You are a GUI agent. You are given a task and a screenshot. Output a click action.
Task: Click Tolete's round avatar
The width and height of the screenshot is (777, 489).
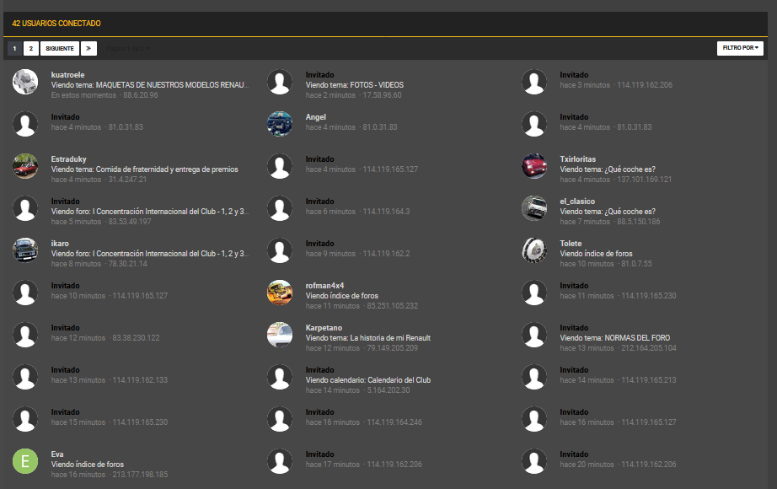tap(534, 250)
